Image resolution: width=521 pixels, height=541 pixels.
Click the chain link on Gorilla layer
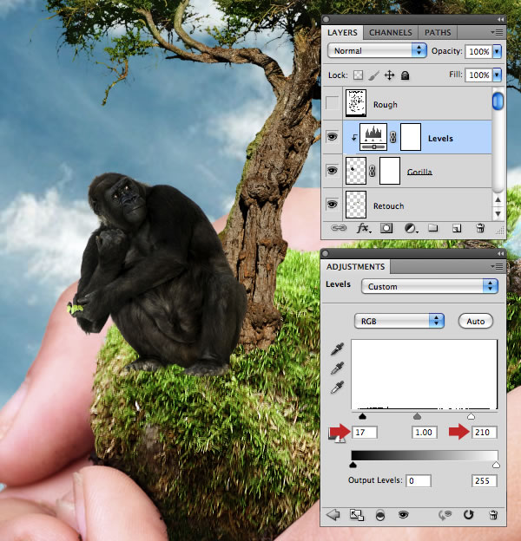373,171
